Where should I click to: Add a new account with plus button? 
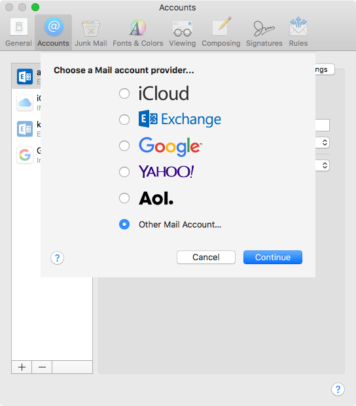tap(22, 367)
